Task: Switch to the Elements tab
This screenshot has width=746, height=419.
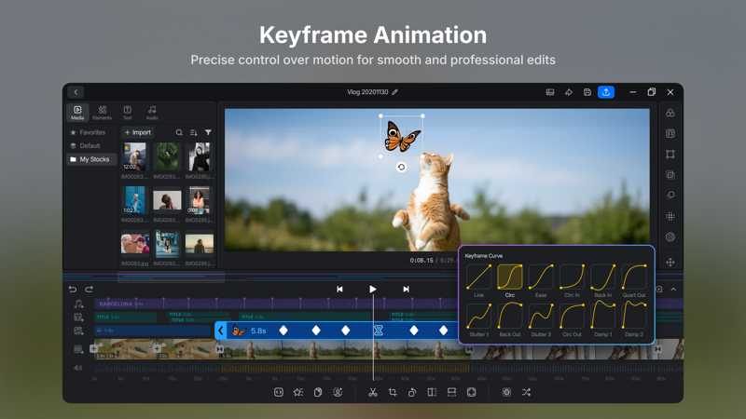Action: click(x=102, y=113)
